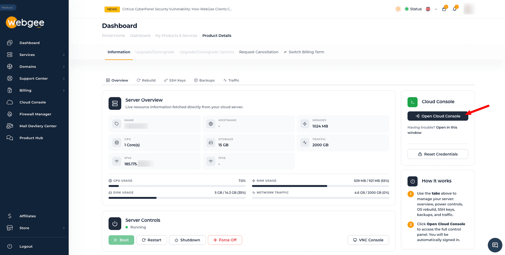Click the 185.175 IPv4 address value
Screen dimensions: 505x255
[139, 164]
